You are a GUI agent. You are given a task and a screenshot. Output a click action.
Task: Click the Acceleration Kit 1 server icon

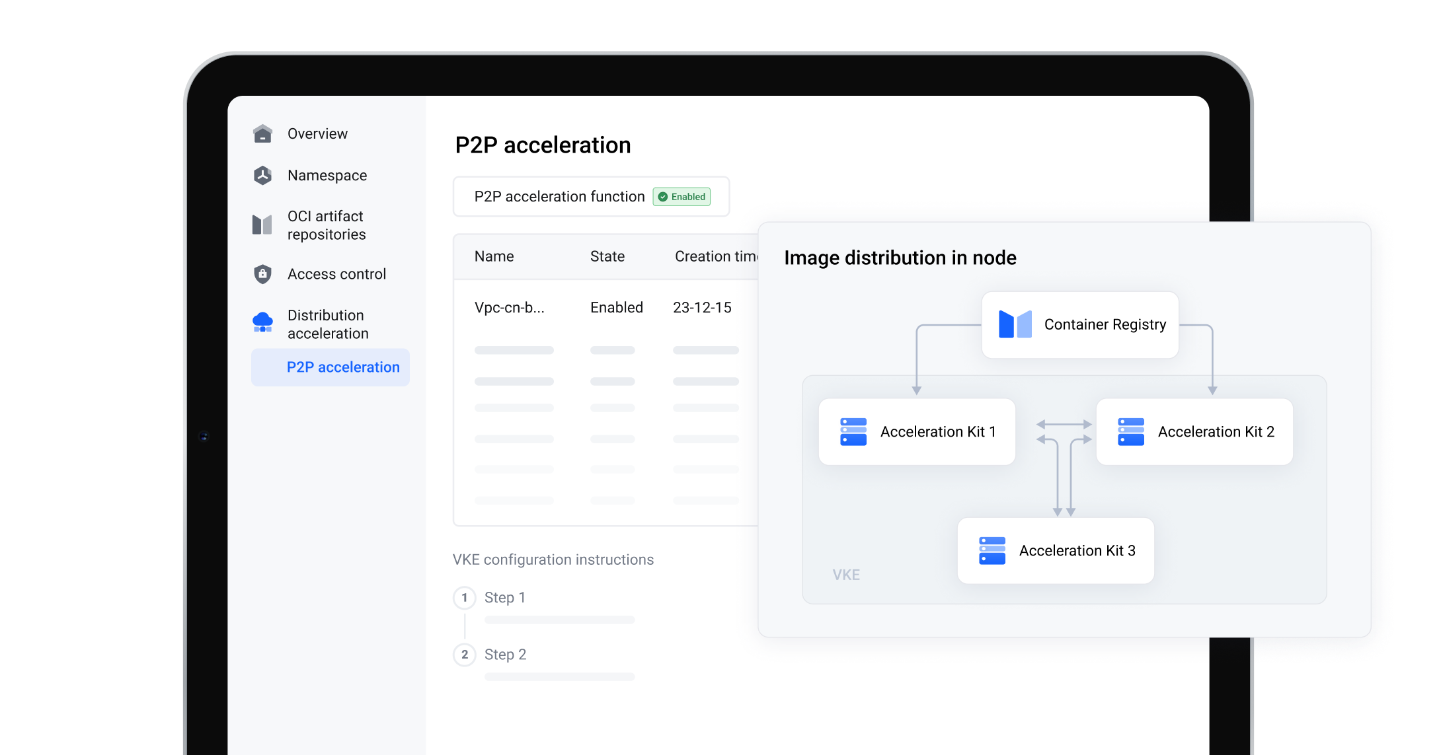[853, 431]
